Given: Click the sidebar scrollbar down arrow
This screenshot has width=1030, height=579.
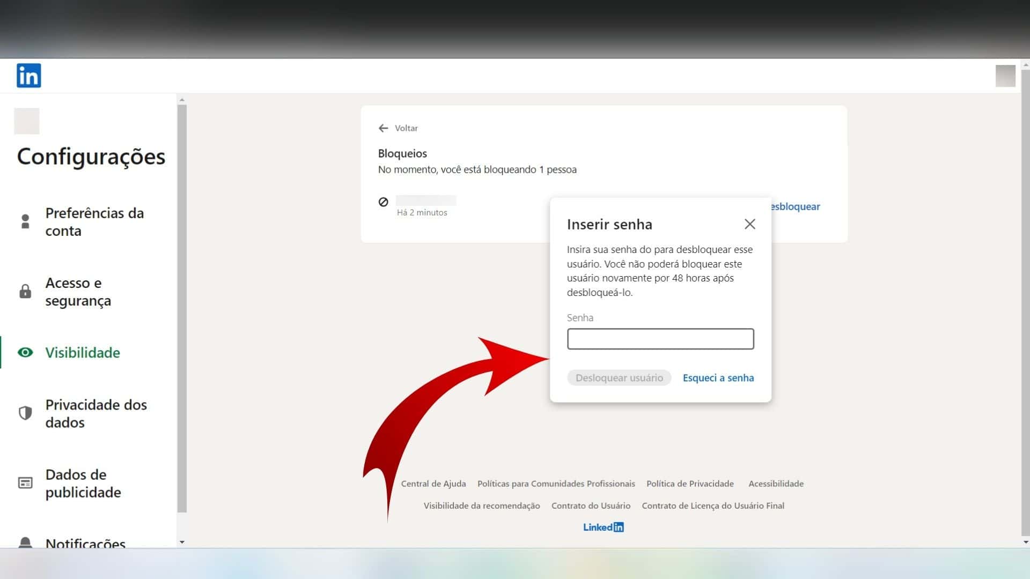Looking at the screenshot, I should (182, 542).
